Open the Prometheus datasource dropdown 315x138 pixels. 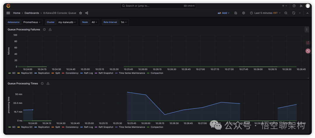pyautogui.click(x=32, y=22)
